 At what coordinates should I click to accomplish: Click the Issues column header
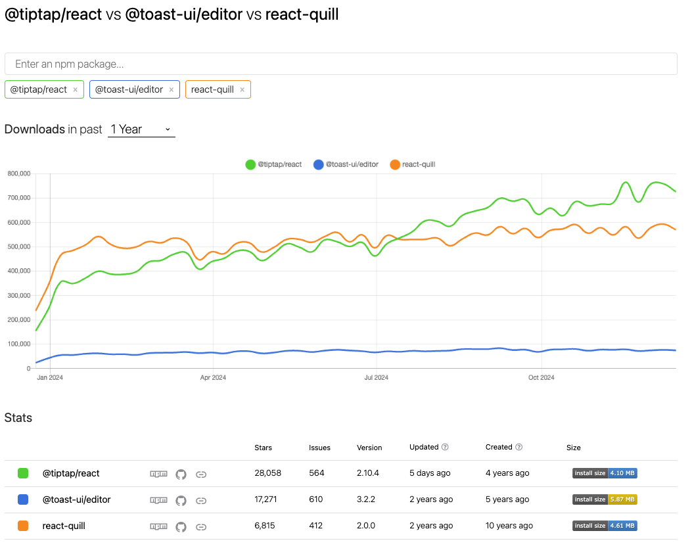click(319, 448)
